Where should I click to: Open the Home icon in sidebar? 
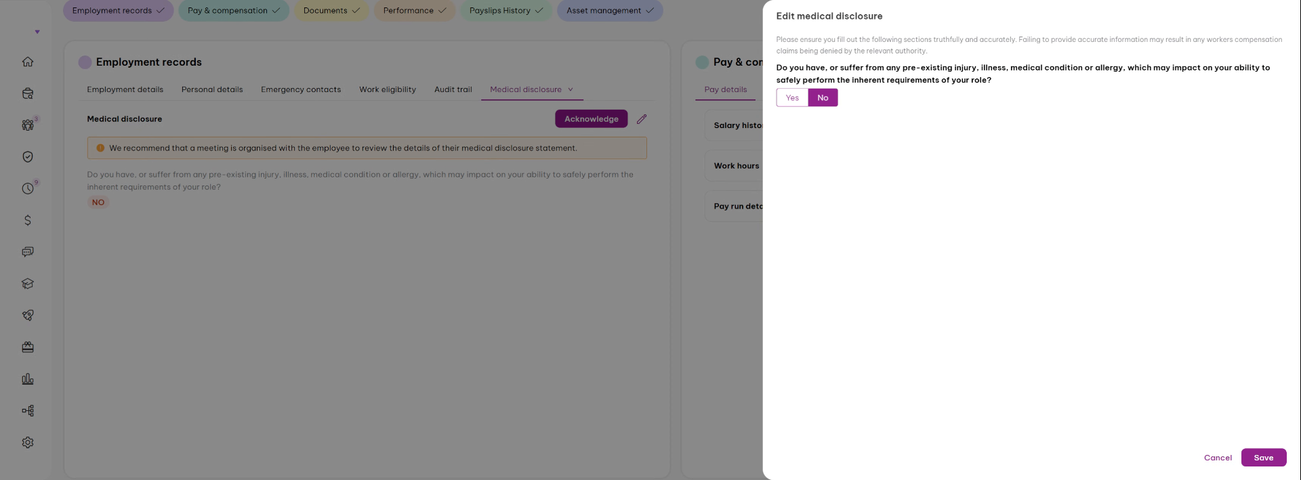point(28,62)
